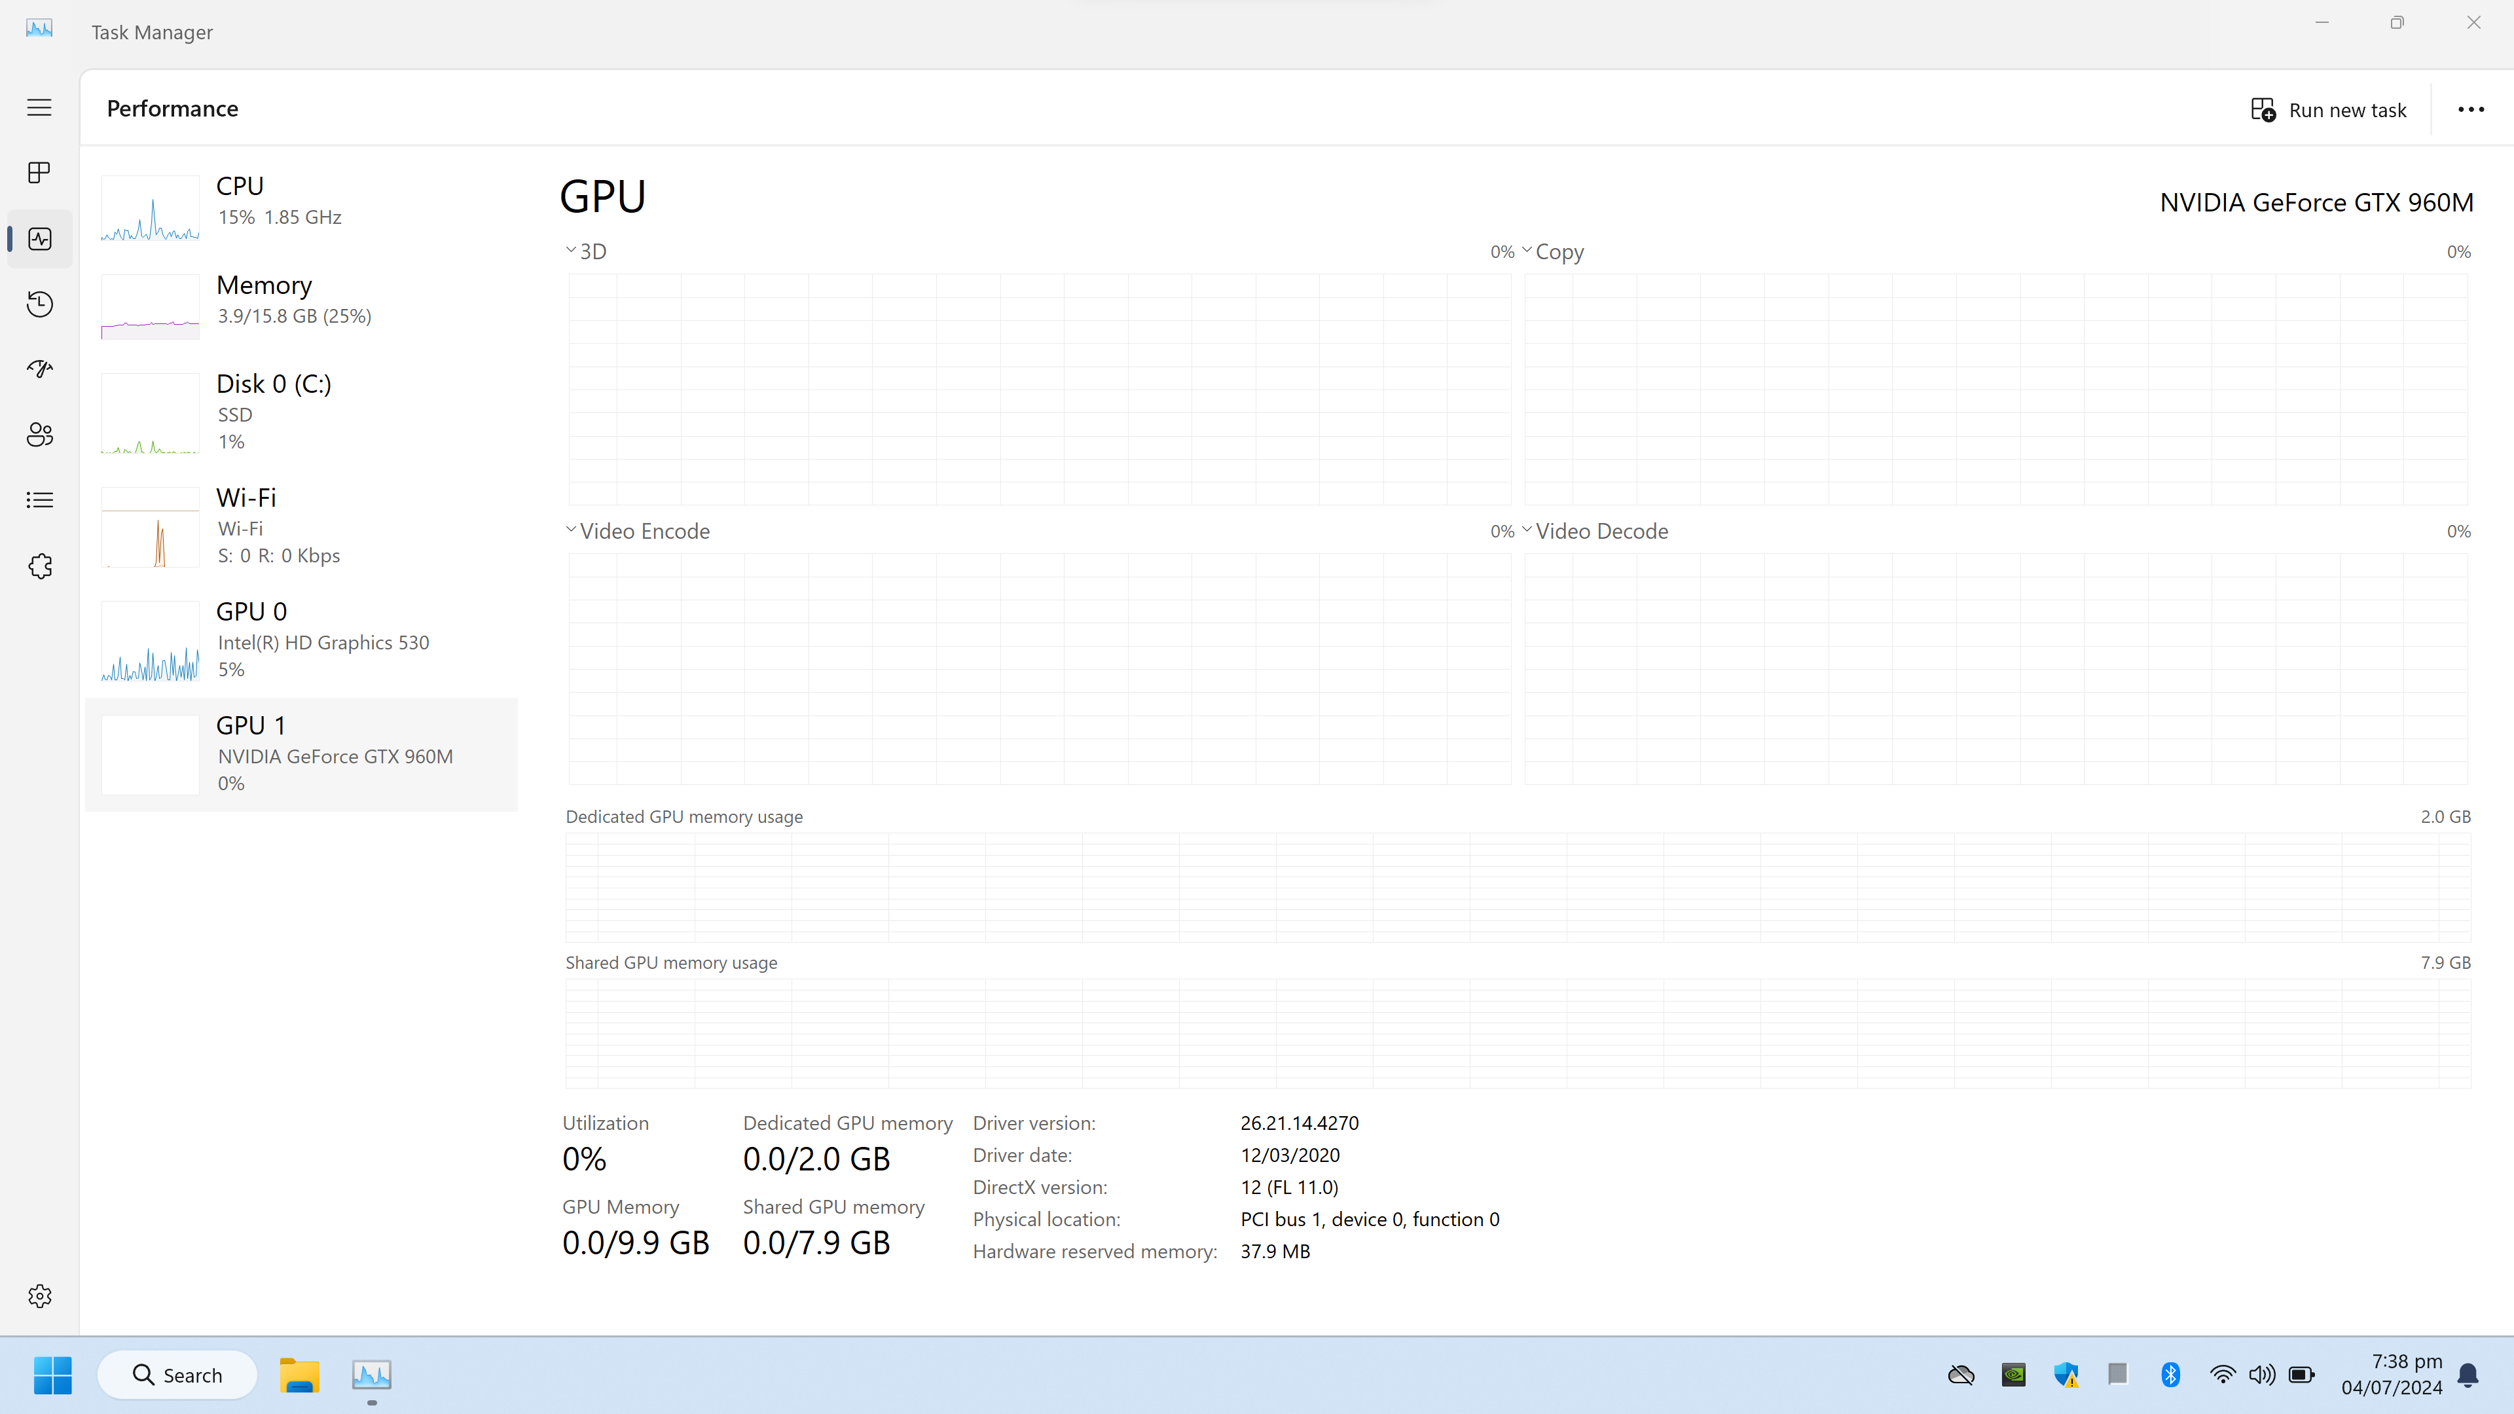The image size is (2514, 1414).
Task: Click Dedicated GPU memory 0.0/2.0 GB value
Action: [816, 1159]
